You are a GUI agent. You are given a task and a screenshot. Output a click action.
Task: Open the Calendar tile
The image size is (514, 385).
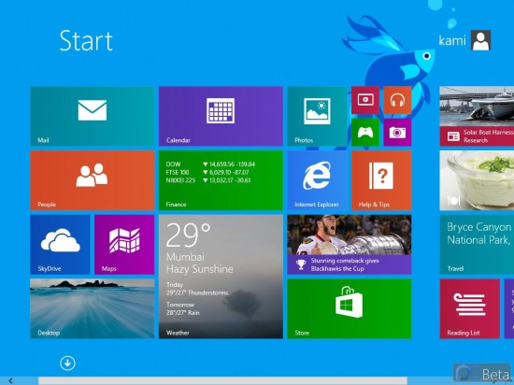tap(221, 116)
